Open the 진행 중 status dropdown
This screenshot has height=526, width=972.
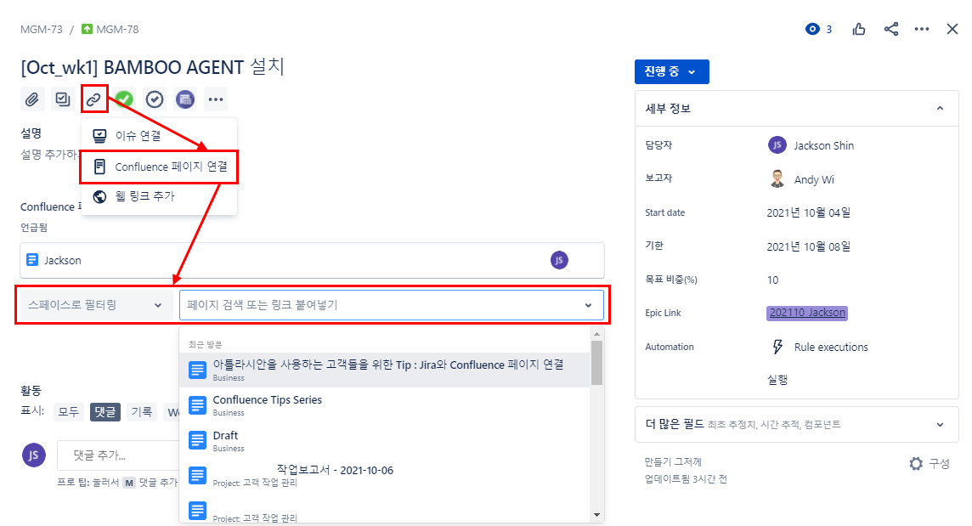click(x=671, y=72)
